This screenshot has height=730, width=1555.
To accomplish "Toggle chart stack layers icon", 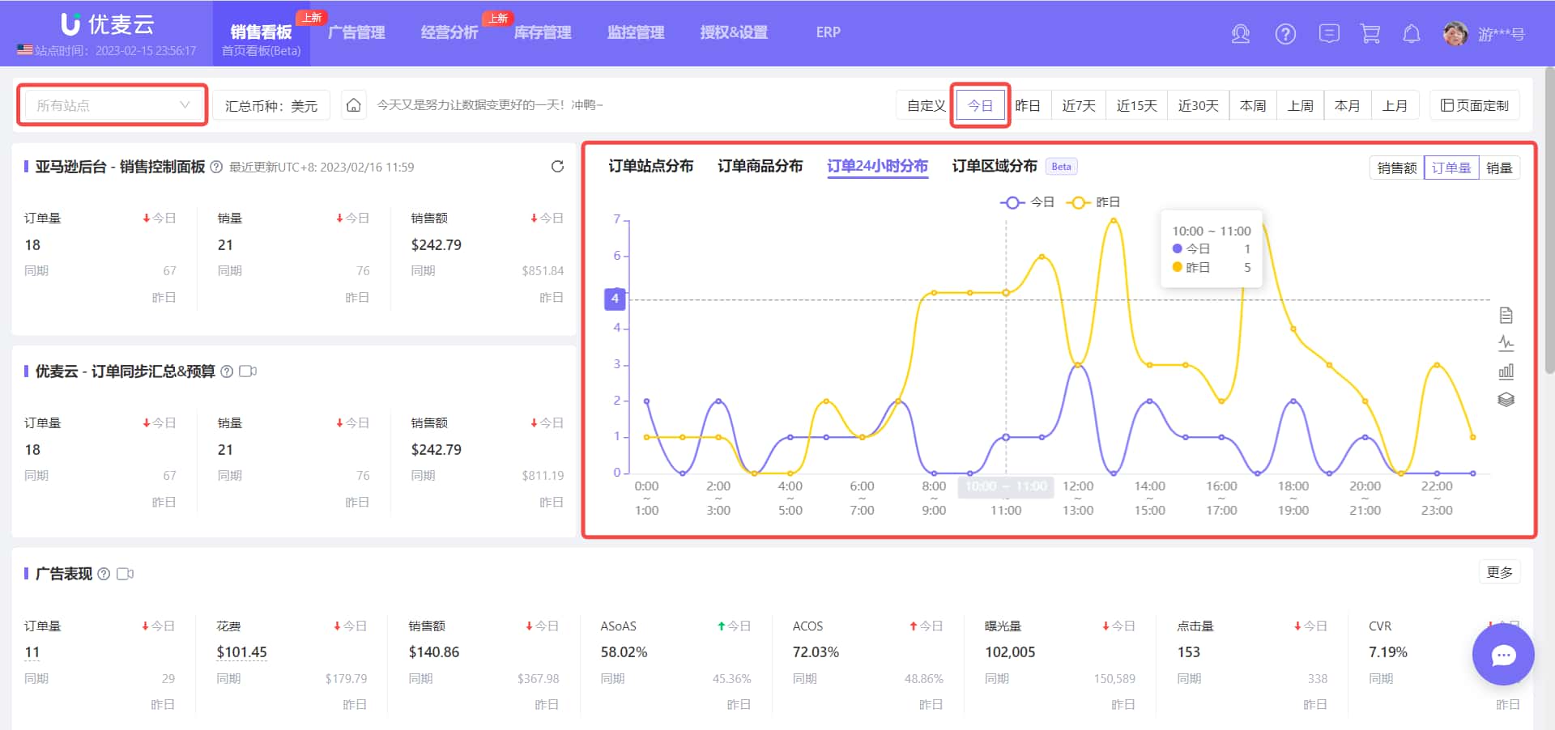I will coord(1506,400).
